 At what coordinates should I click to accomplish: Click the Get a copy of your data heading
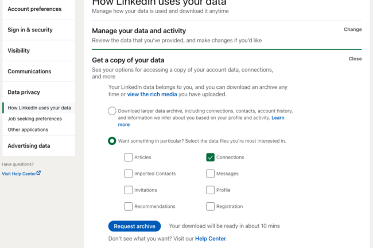[128, 60]
